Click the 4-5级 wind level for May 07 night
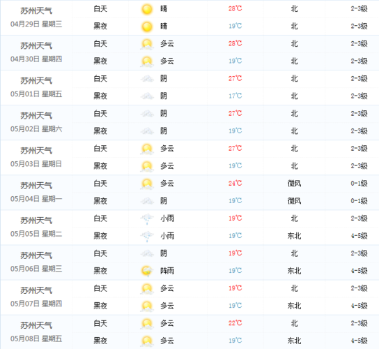379x349 pixels. [x=359, y=306]
